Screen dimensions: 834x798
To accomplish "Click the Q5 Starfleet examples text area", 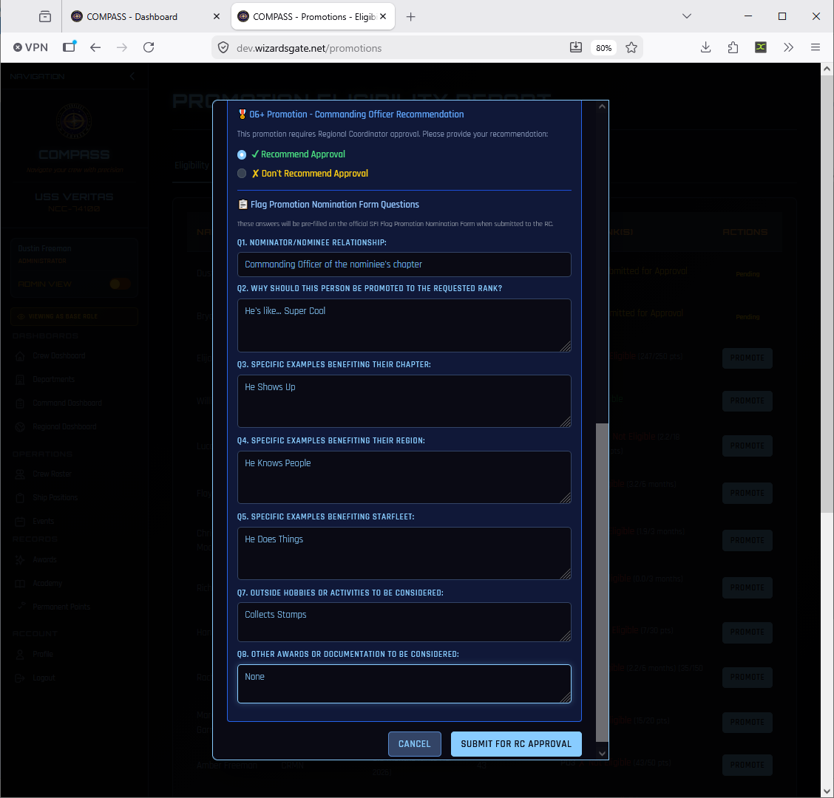I will coord(404,553).
